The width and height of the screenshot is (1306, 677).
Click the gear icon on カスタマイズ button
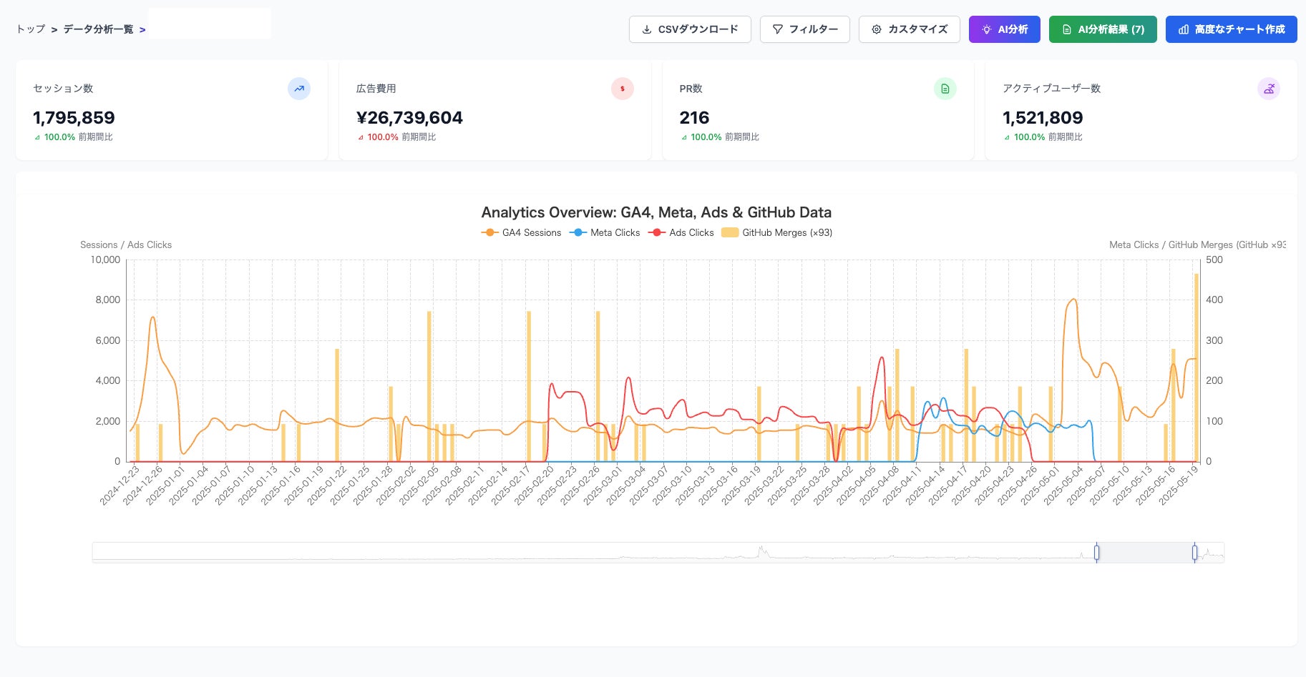(877, 29)
